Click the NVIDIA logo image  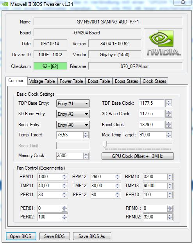pyautogui.click(x=163, y=43)
